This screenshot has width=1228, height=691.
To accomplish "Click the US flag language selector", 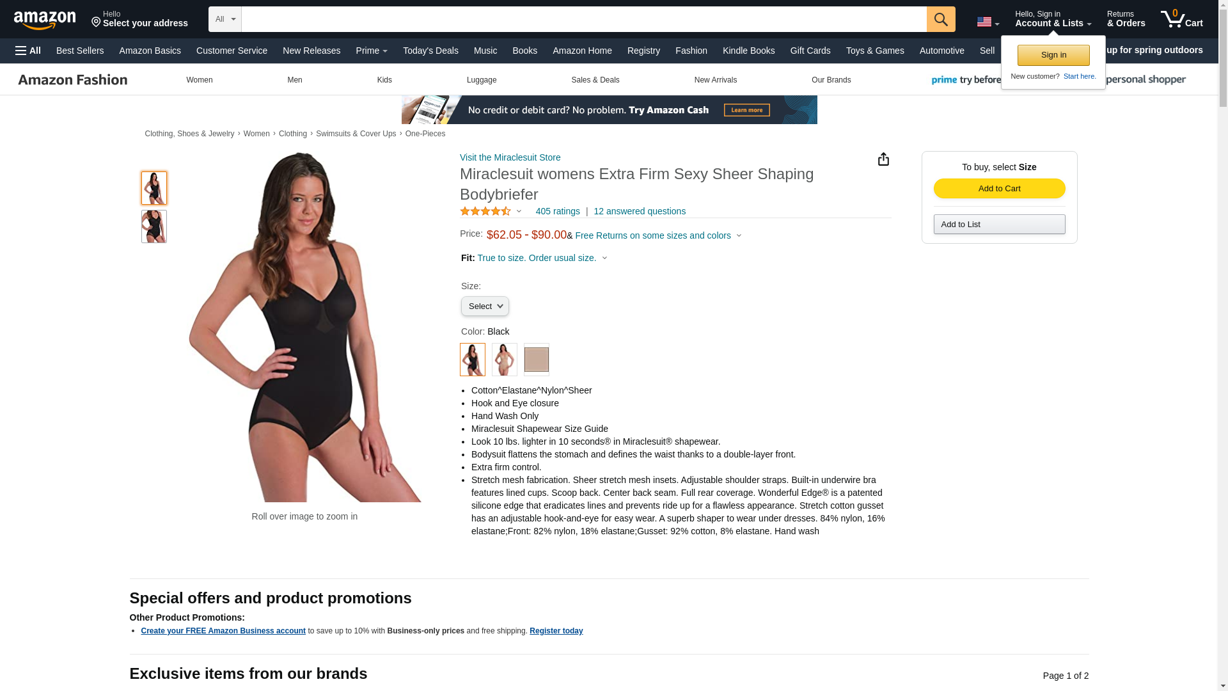I will tap(988, 22).
